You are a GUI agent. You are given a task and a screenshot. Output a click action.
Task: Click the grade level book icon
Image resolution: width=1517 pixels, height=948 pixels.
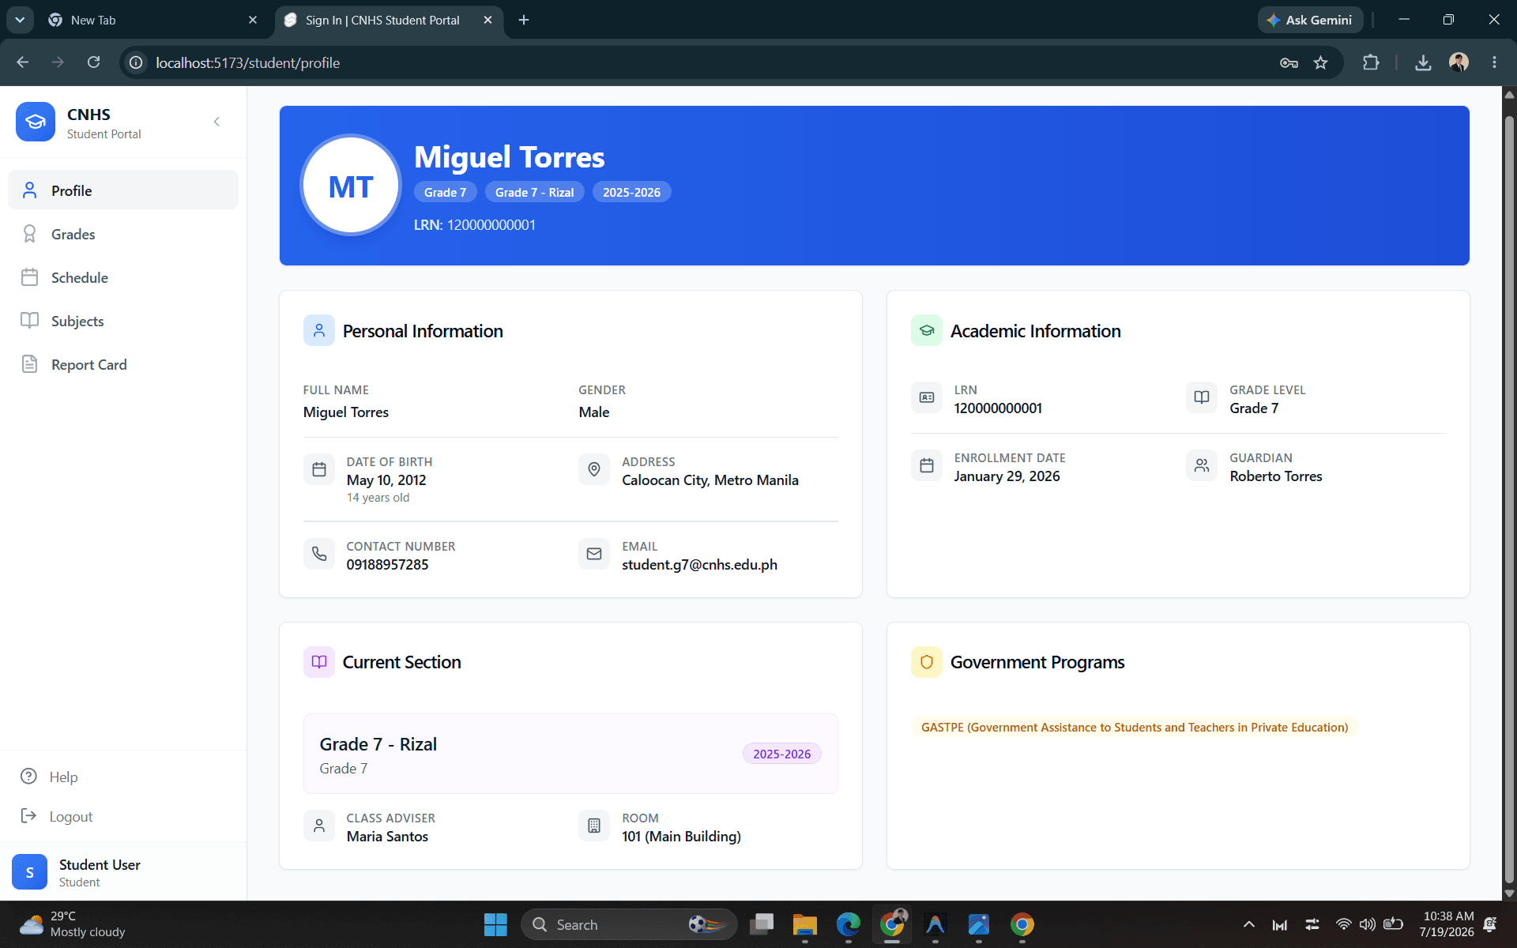coord(1202,397)
